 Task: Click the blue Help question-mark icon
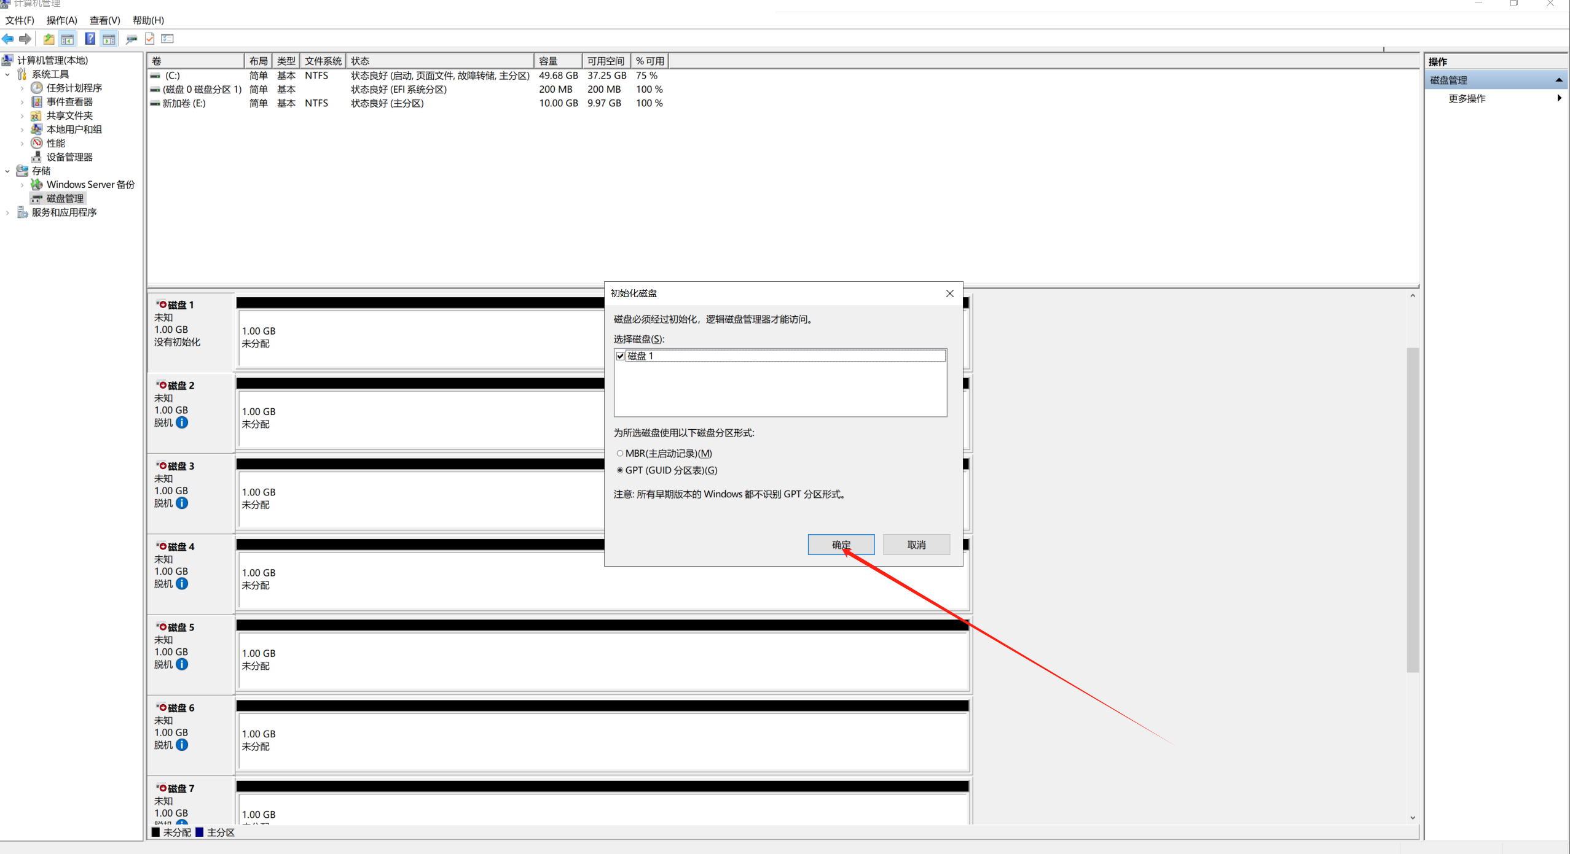pyautogui.click(x=90, y=39)
